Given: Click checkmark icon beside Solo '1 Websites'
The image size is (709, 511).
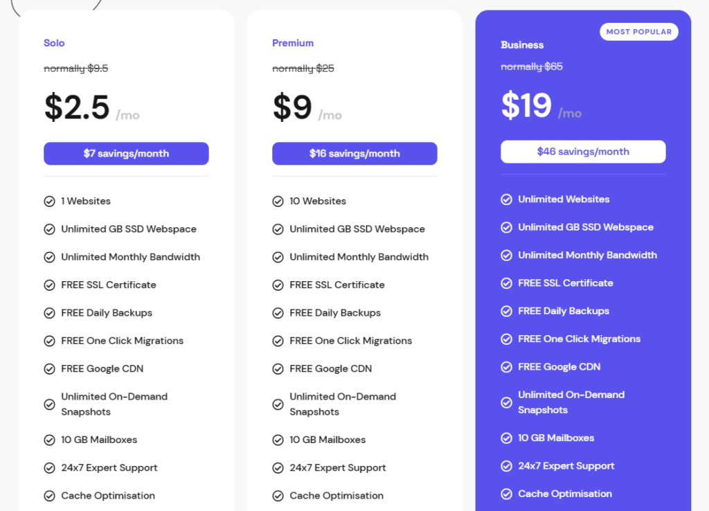Looking at the screenshot, I should tap(49, 201).
